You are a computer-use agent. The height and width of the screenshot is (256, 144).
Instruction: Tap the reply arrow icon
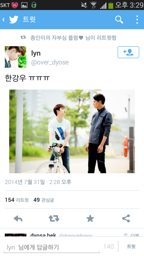18,218
